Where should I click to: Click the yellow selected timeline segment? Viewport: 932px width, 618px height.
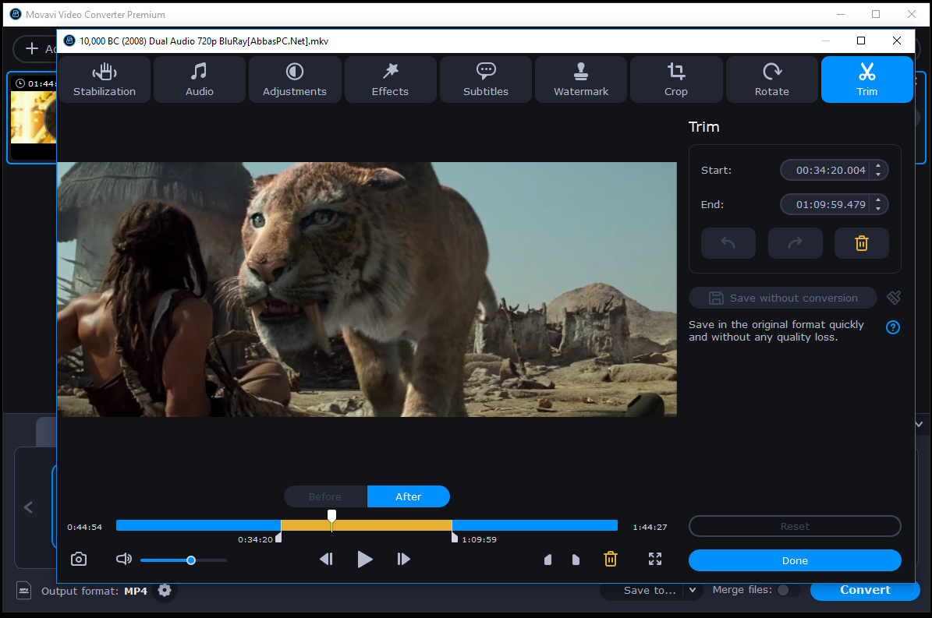(366, 525)
